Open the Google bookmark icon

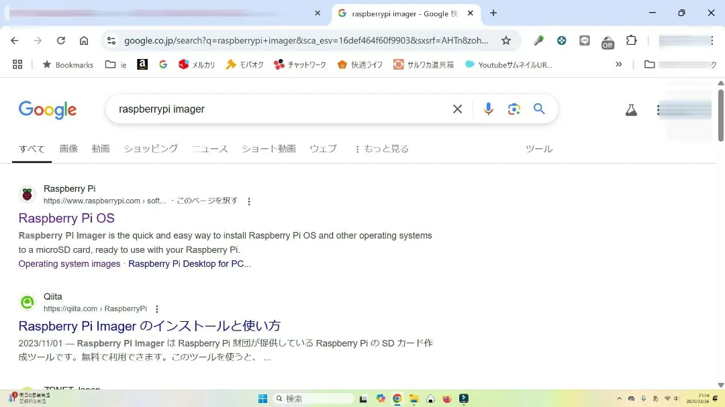tap(162, 64)
